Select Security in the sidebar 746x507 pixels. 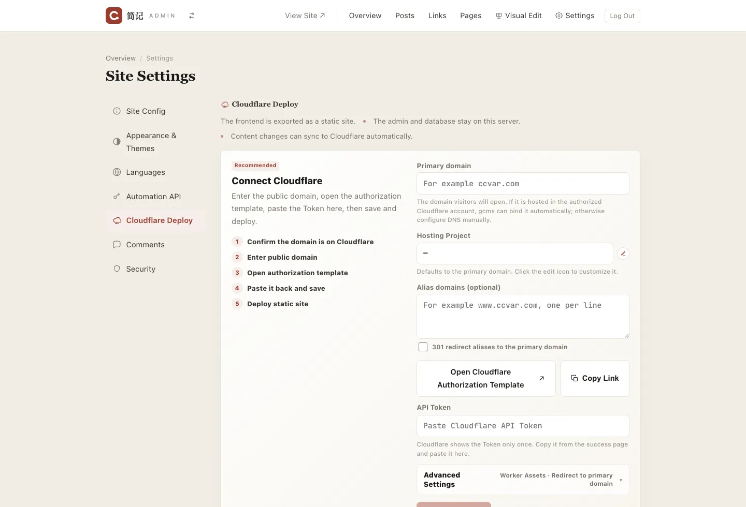click(155, 269)
